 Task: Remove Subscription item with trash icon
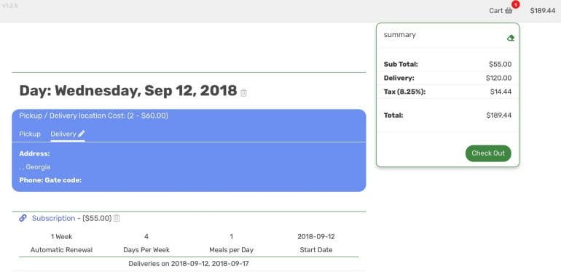coord(117,218)
